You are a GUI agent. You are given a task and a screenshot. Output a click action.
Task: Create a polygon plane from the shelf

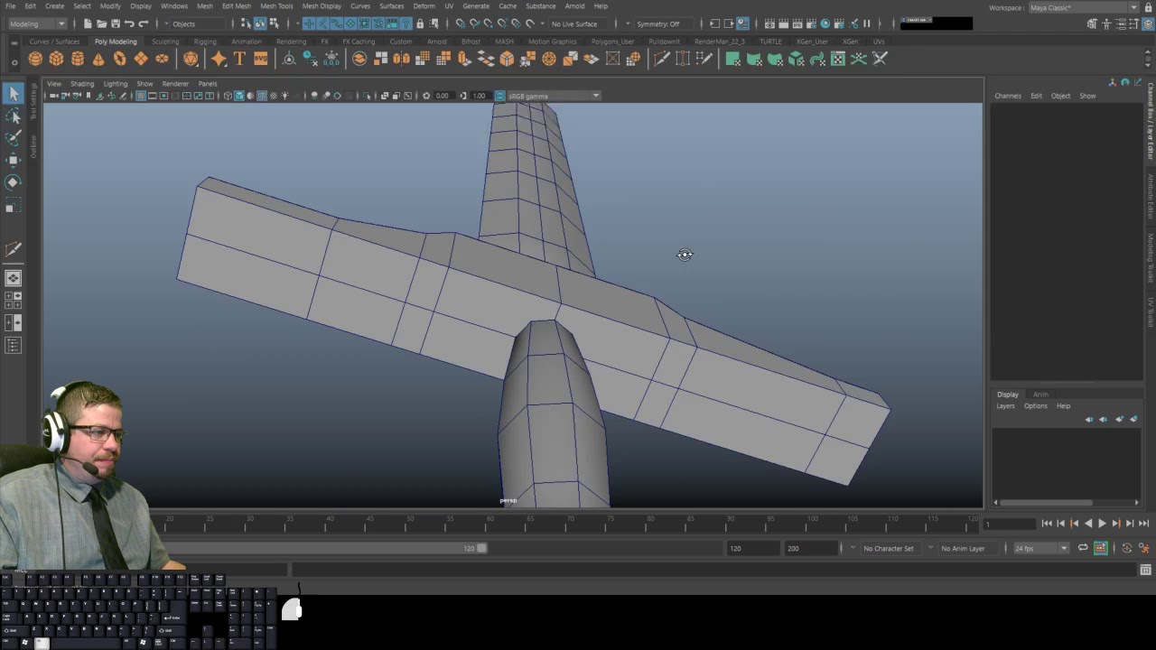click(141, 59)
